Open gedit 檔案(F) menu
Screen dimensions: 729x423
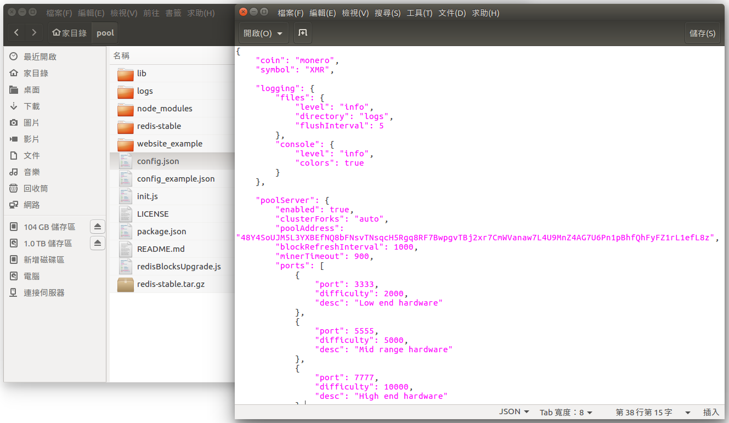coord(291,13)
